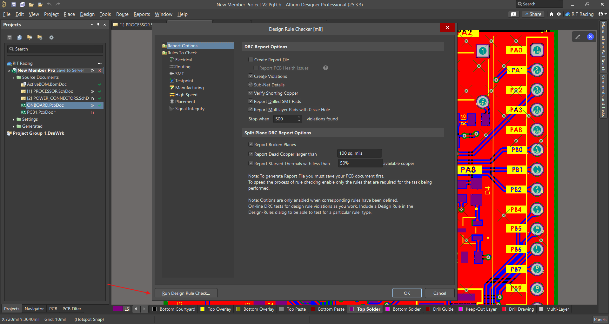
Task: Toggle Report Multilayer Pads with 0 size Hole
Action: pos(251,109)
